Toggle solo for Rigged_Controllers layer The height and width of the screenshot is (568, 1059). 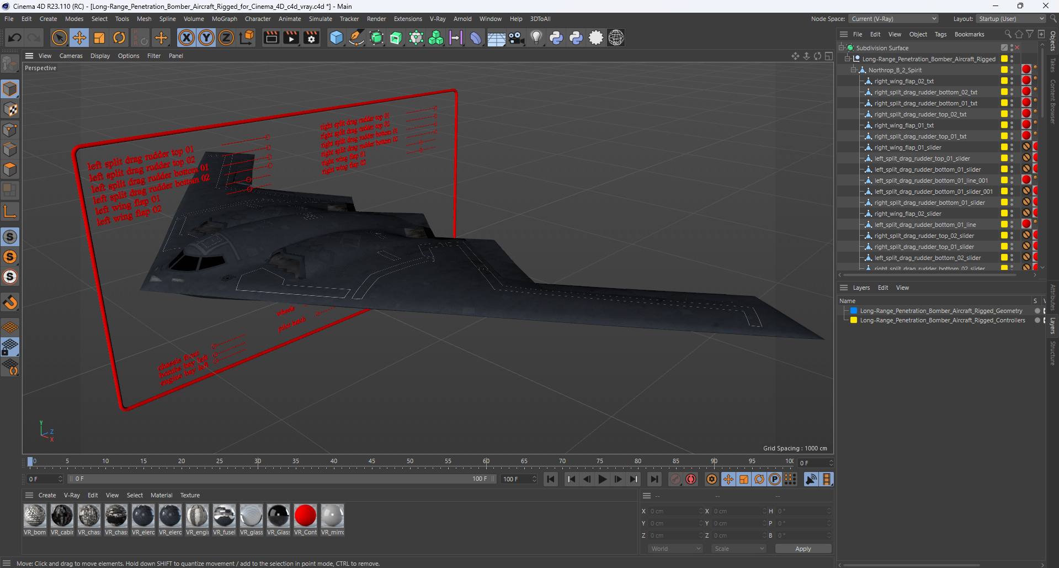pyautogui.click(x=1037, y=320)
